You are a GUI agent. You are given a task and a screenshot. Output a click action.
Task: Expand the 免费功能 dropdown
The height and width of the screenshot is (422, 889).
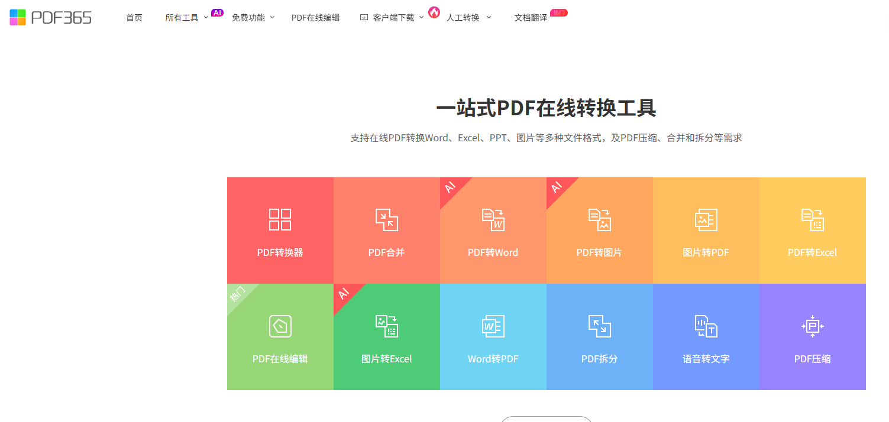pyautogui.click(x=253, y=18)
